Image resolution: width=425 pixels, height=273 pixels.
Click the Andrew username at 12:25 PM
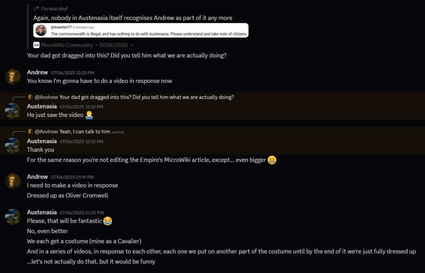pyautogui.click(x=37, y=72)
